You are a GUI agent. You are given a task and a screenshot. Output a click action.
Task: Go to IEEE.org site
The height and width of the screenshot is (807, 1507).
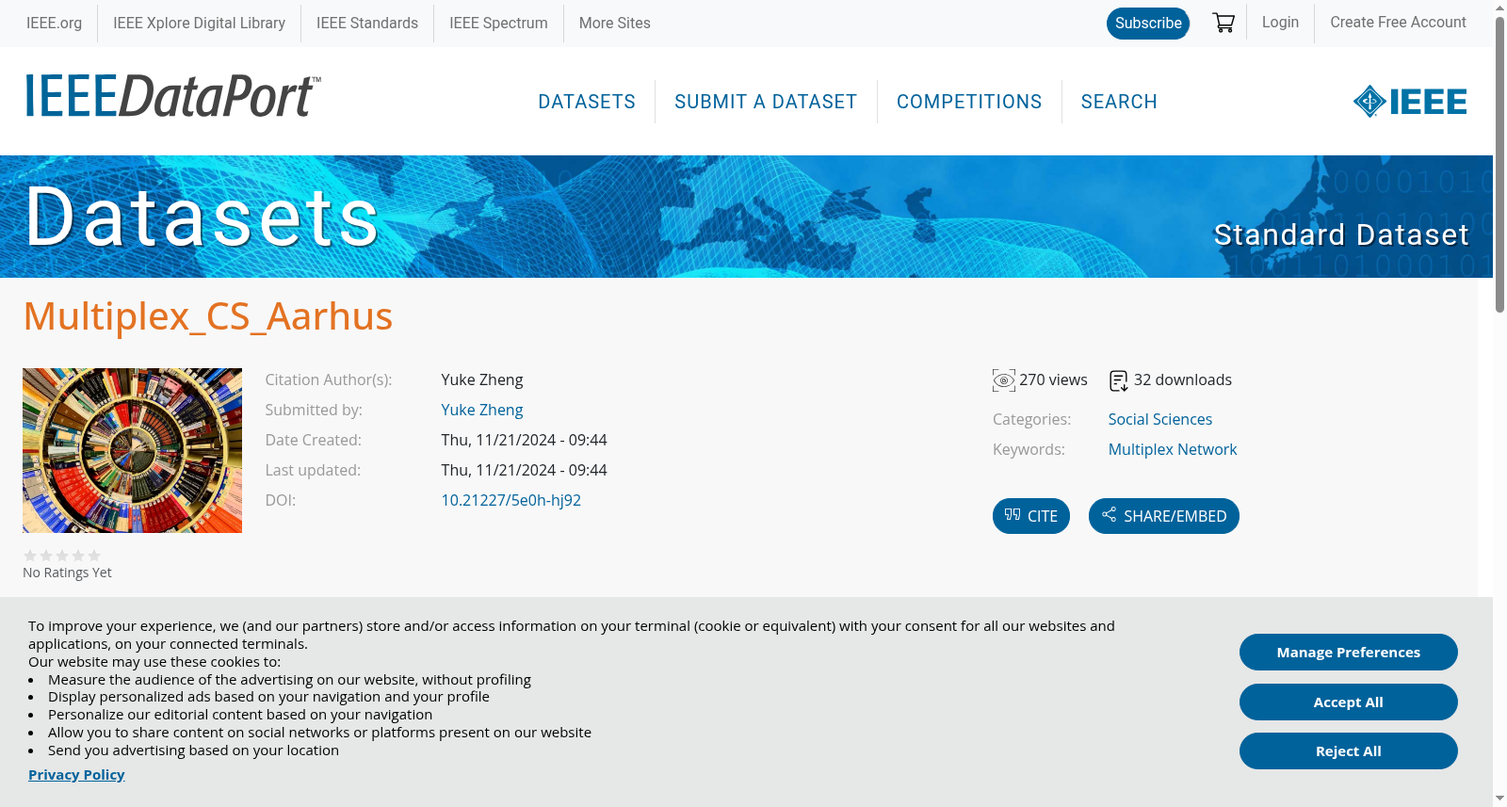coord(54,23)
